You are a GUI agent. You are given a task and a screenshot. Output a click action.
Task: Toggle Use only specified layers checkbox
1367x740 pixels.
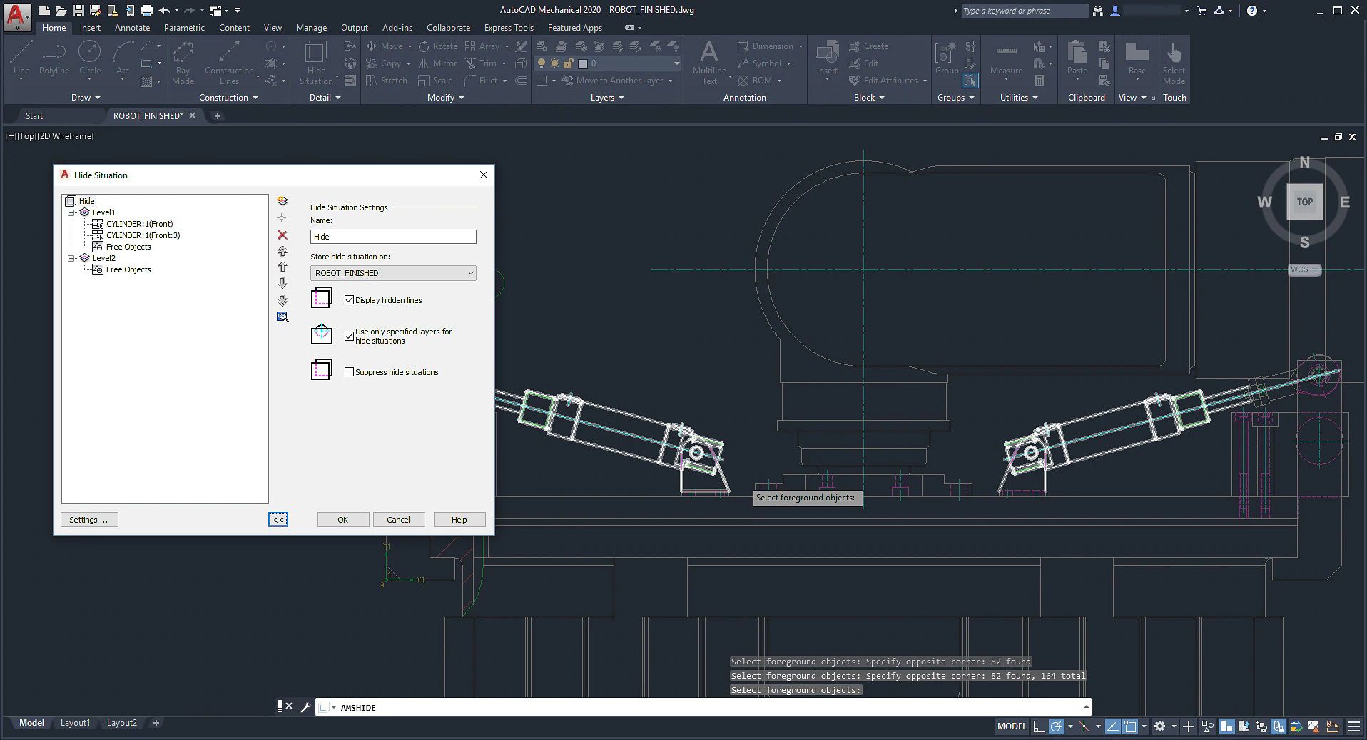[x=350, y=336]
